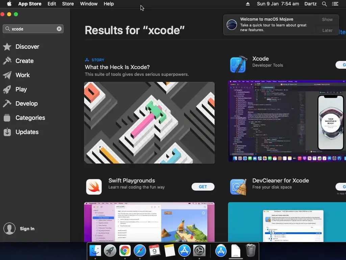Get the Swift Playgrounds app
The width and height of the screenshot is (346, 260).
pyautogui.click(x=203, y=187)
